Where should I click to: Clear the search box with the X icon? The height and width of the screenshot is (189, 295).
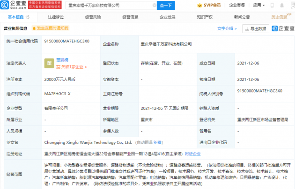(x=154, y=5)
